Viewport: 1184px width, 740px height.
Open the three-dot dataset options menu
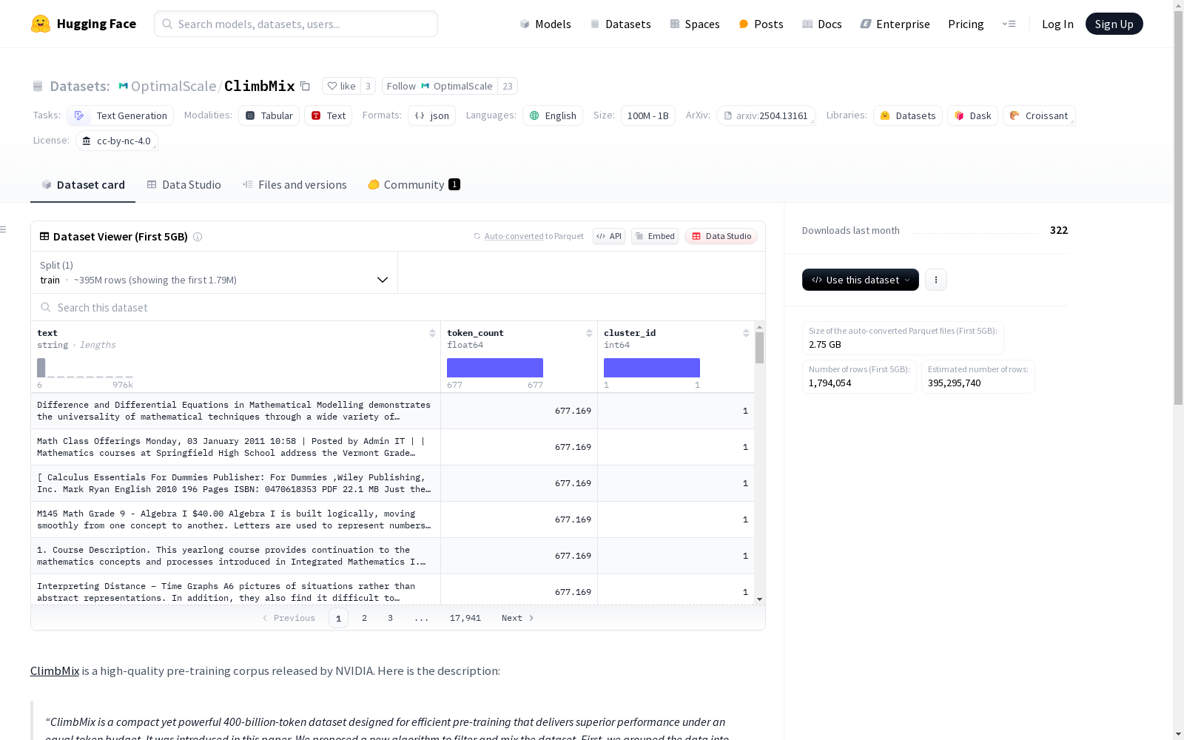click(x=936, y=280)
